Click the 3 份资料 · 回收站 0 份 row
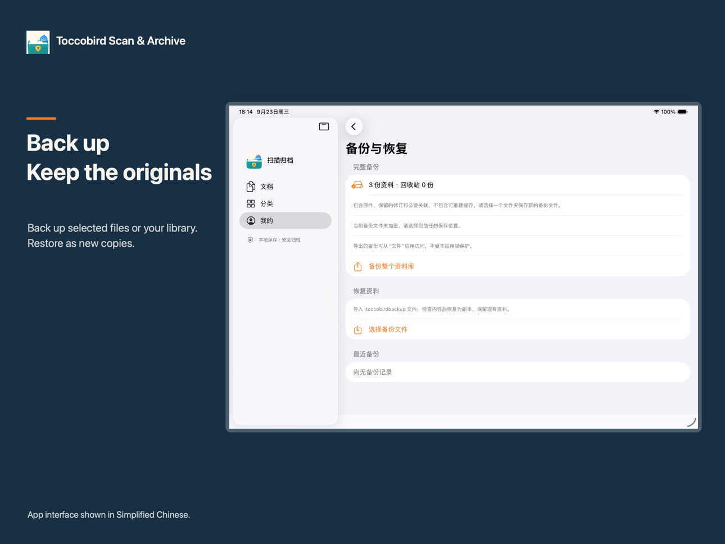Screen dimensions: 725x544 518,185
